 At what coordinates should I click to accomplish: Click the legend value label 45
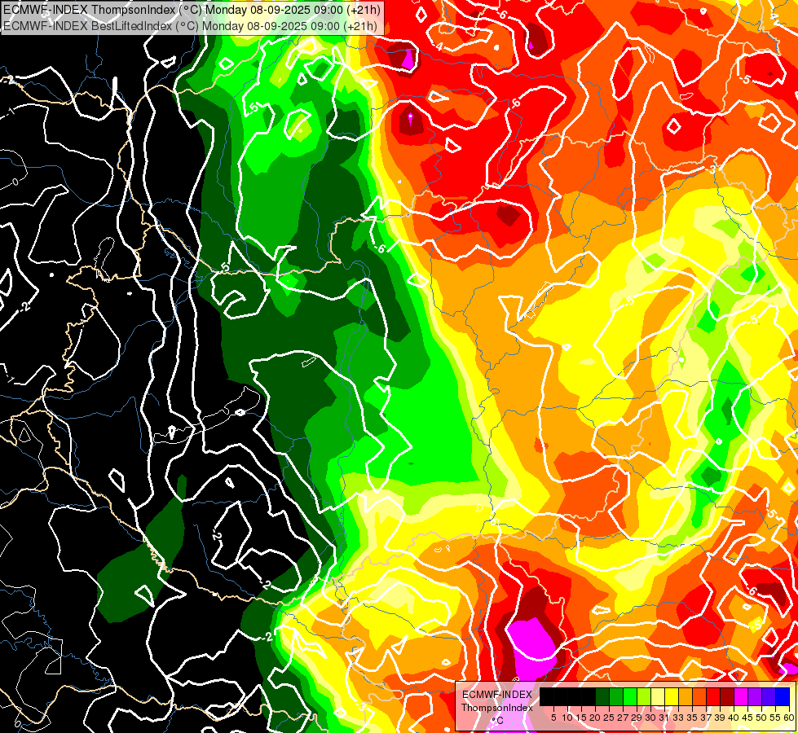coord(747,718)
